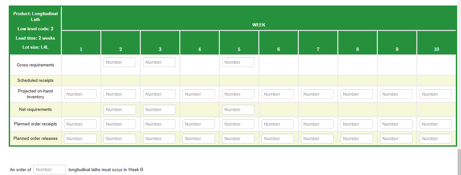Focus Projected on-hand inventory field, week 7
This screenshot has height=175, width=461.
317,94
